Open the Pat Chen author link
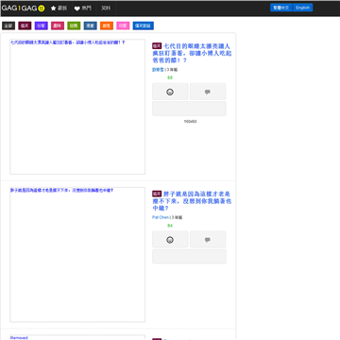Image resolution: width=340 pixels, height=340 pixels. tap(161, 217)
